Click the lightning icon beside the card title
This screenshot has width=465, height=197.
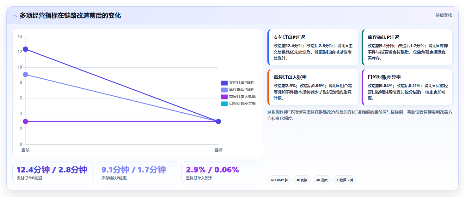pyautogui.click(x=15, y=16)
